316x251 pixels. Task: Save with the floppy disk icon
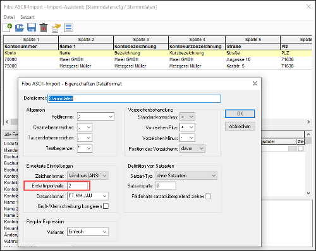(32, 28)
